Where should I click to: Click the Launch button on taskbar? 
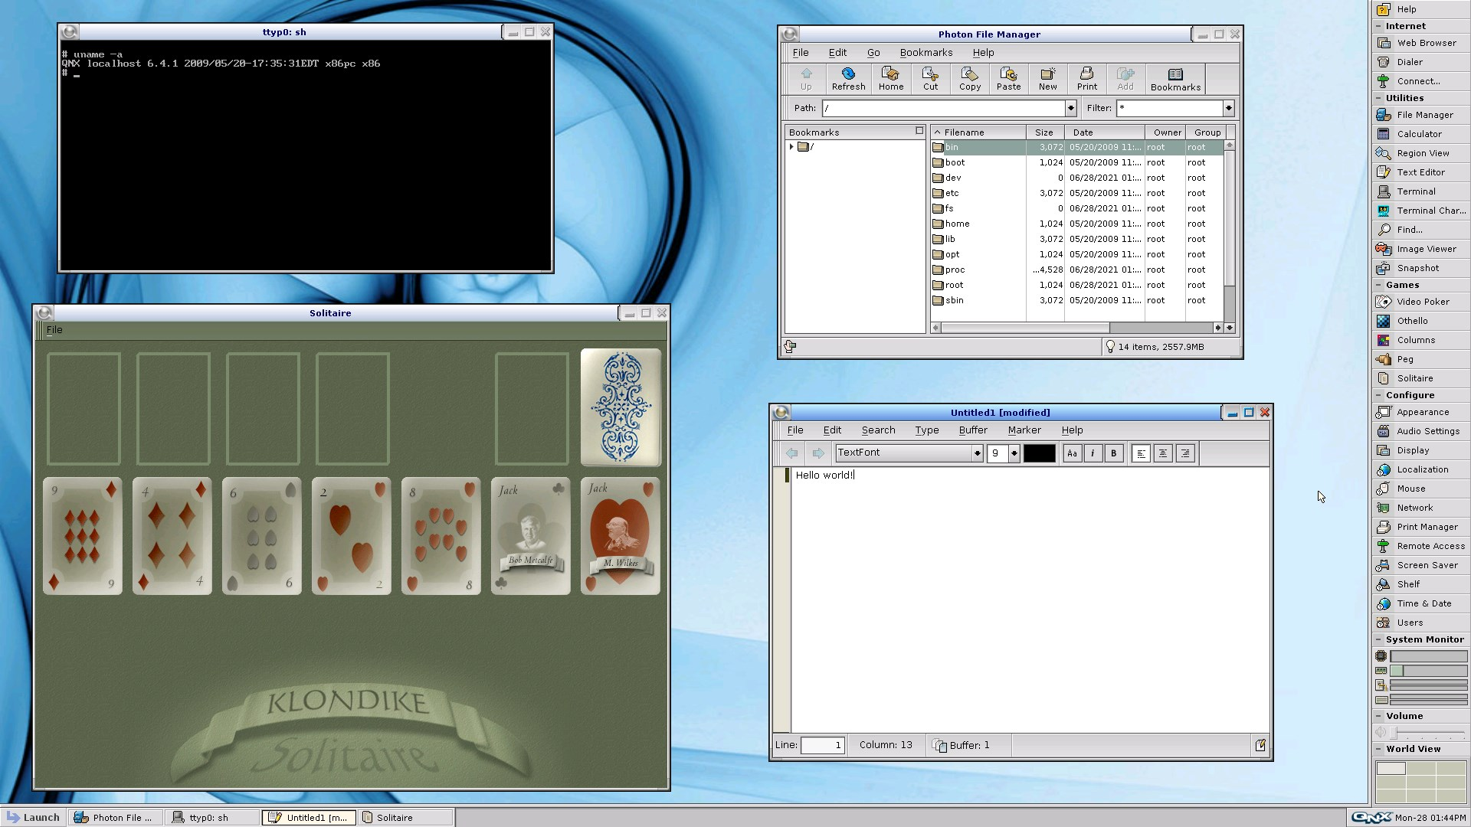34,817
